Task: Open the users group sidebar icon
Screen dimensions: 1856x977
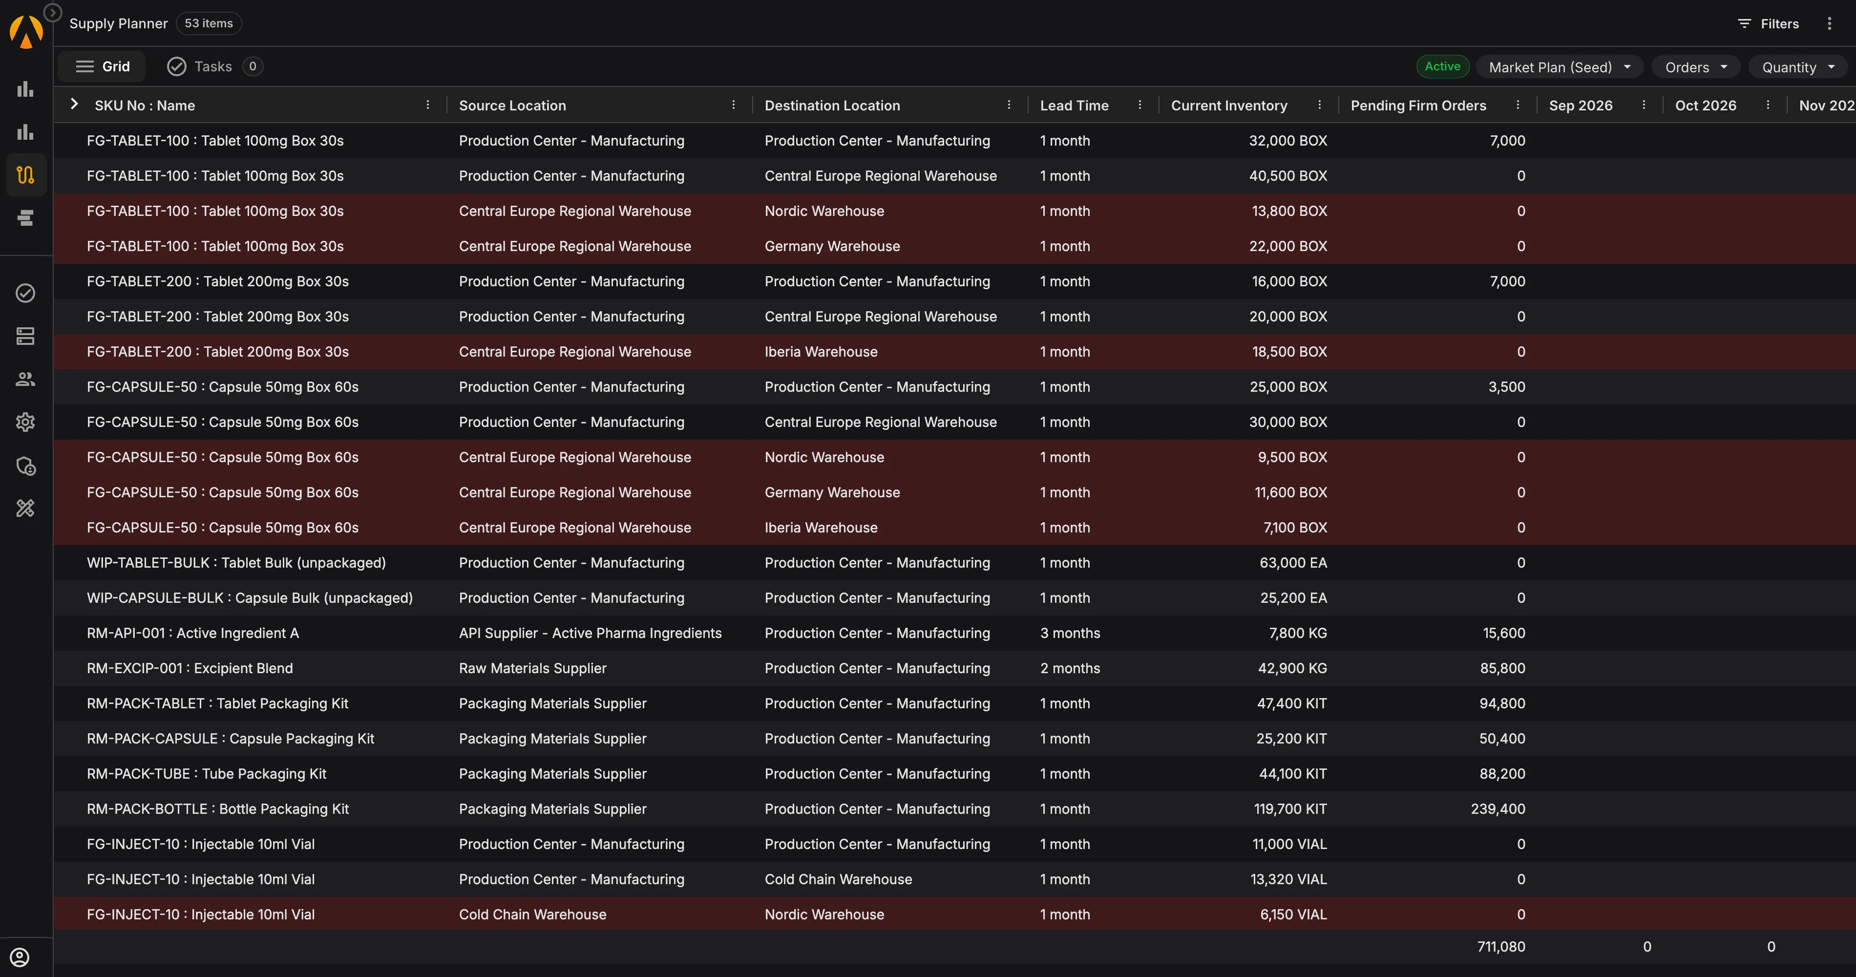Action: pyautogui.click(x=25, y=379)
